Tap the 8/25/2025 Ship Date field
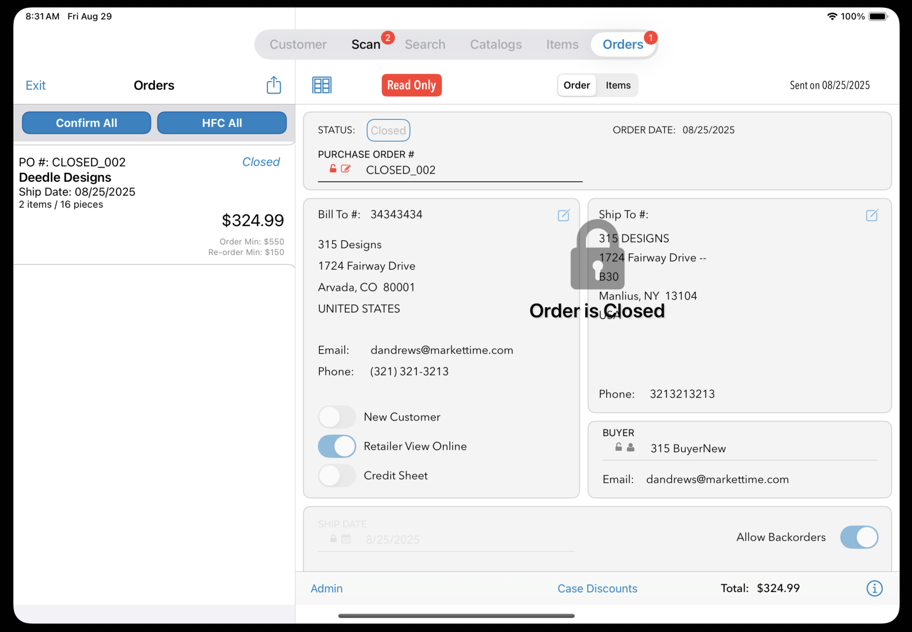 click(x=446, y=539)
